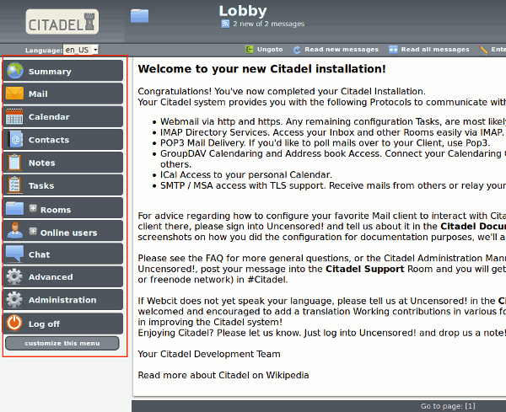This screenshot has height=412, width=506.
Task: Open the Notes menu item
Action: tap(63, 162)
